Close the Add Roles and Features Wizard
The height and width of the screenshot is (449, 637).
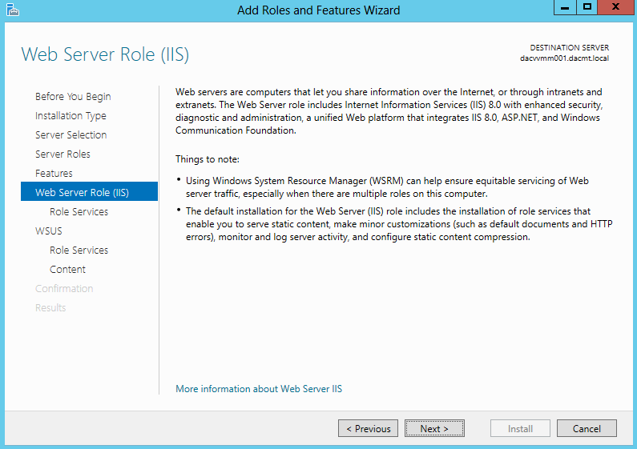click(x=615, y=7)
